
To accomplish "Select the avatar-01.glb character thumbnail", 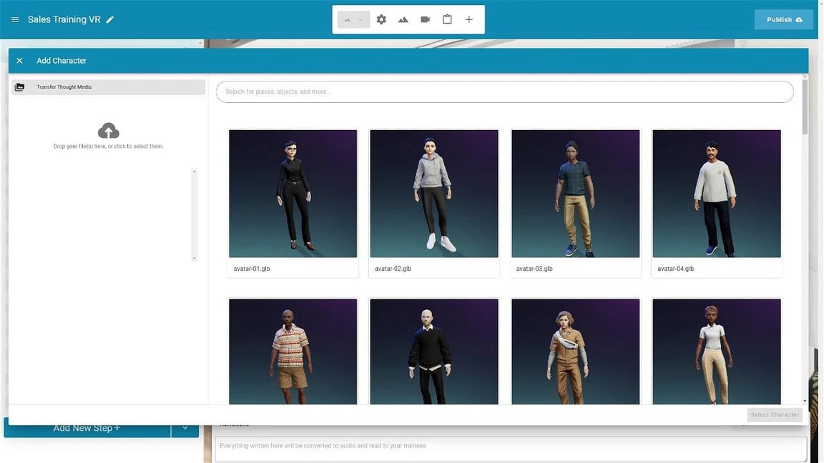I will 293,194.
